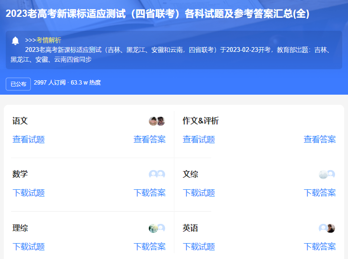Click the contributor avatars beside 文综

(x=327, y=174)
